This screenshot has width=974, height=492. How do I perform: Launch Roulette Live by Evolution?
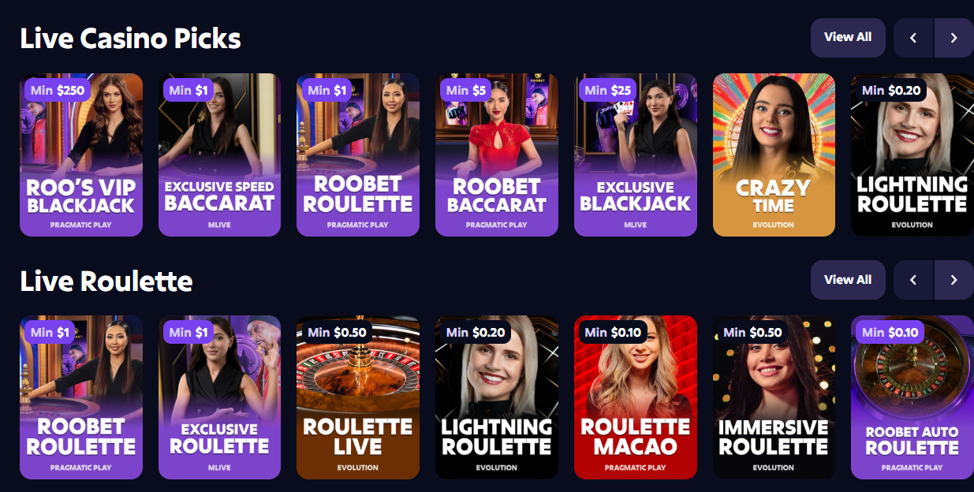[358, 397]
